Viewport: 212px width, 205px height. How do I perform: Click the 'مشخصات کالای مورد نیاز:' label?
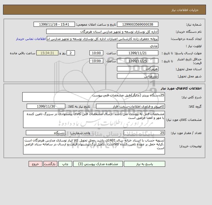pyautogui.click(x=184, y=120)
